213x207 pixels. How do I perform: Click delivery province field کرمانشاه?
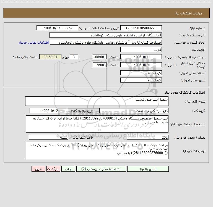(141, 73)
